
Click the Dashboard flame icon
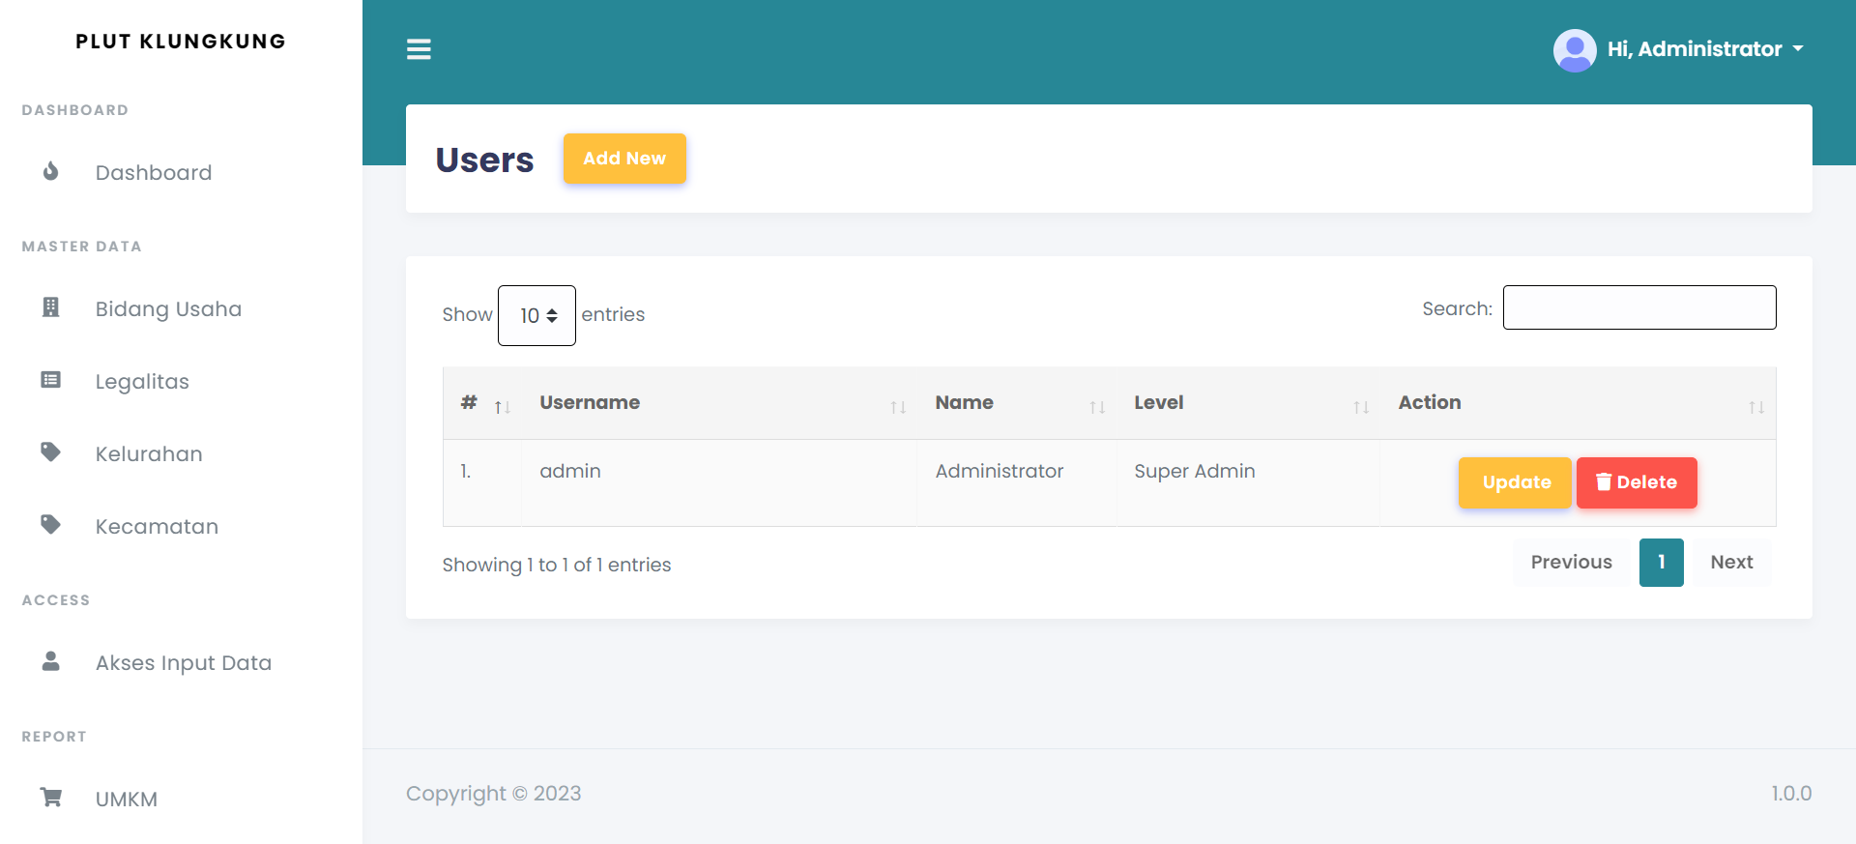tap(51, 172)
